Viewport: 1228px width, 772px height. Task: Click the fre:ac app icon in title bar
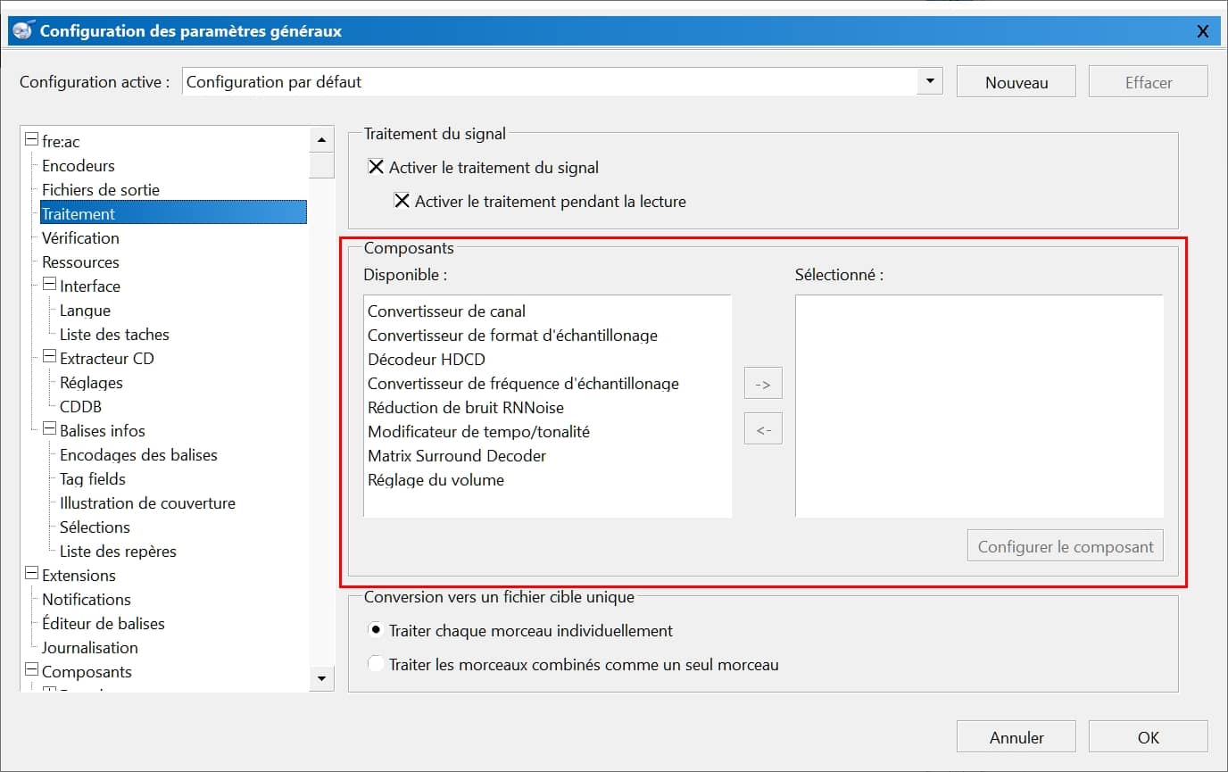(23, 30)
